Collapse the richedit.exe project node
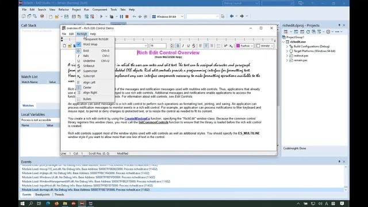Image resolution: width=368 pixels, height=207 pixels. point(283,42)
